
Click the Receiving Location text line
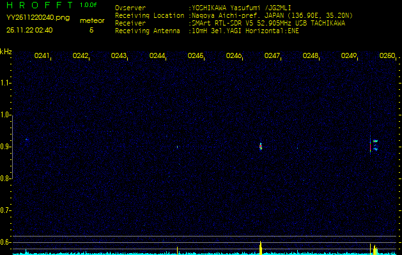(x=233, y=15)
